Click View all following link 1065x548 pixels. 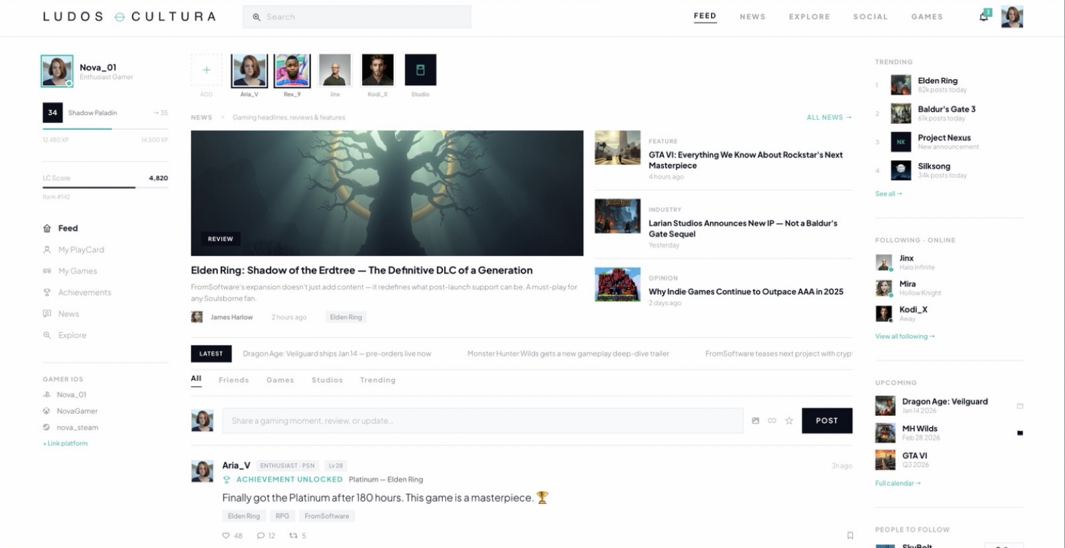pyautogui.click(x=904, y=336)
